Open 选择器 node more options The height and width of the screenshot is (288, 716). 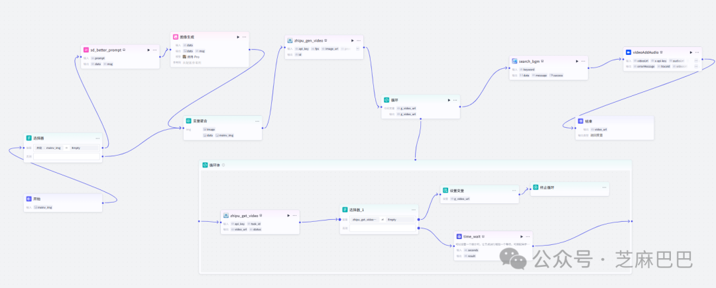[x=97, y=138]
